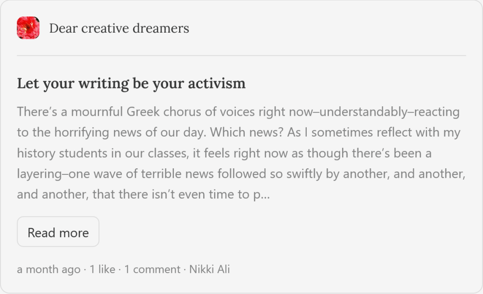Click empty card space right of "Read more"
Viewport: 483px width, 294px height.
click(284, 232)
